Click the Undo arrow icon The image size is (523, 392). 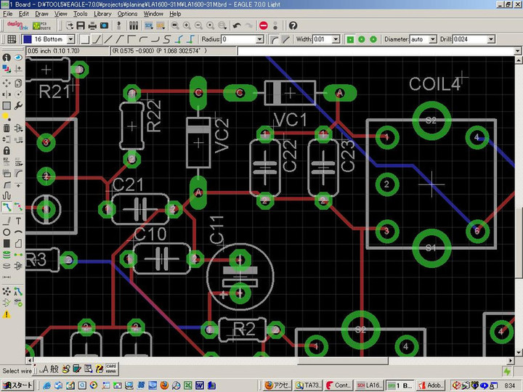pyautogui.click(x=237, y=25)
